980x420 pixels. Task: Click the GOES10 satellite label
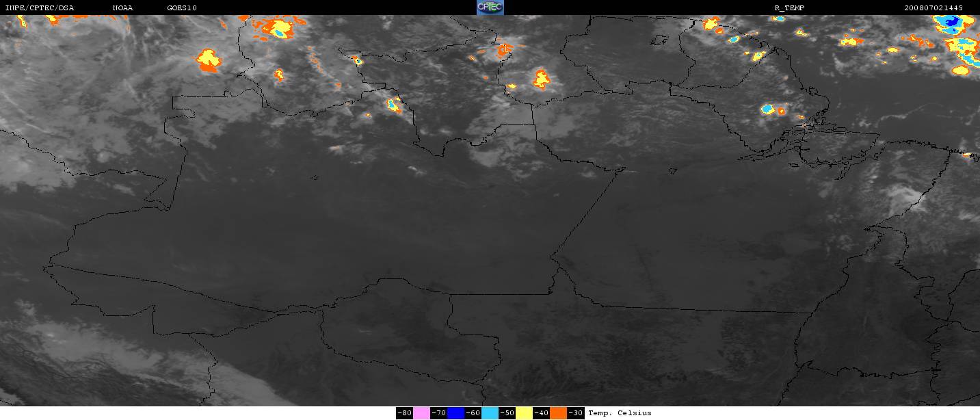point(182,8)
